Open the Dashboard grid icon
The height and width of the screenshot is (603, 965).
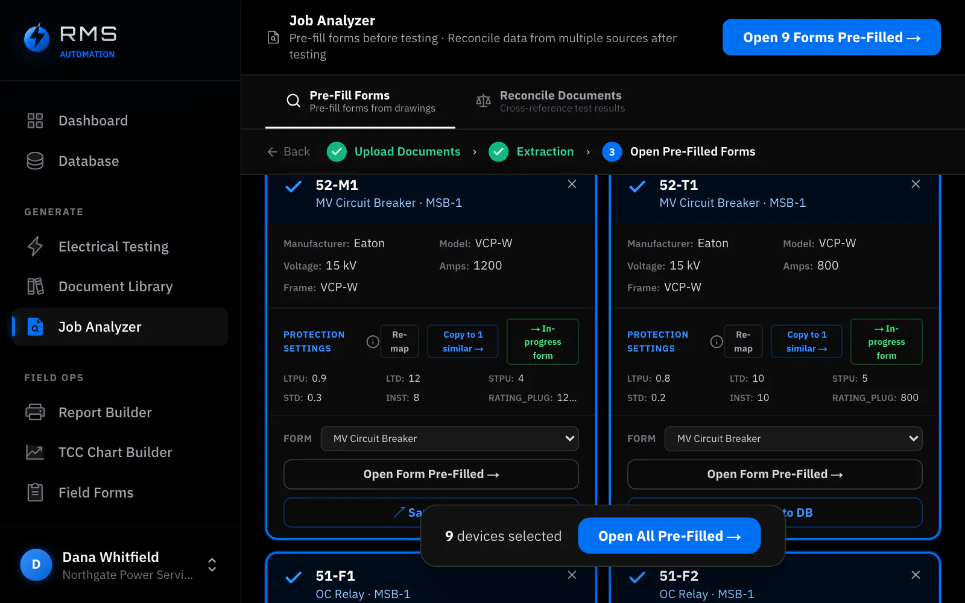click(35, 121)
